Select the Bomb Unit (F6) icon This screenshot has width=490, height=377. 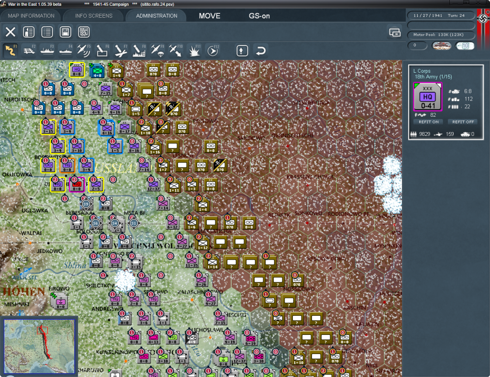pyautogui.click(x=102, y=50)
